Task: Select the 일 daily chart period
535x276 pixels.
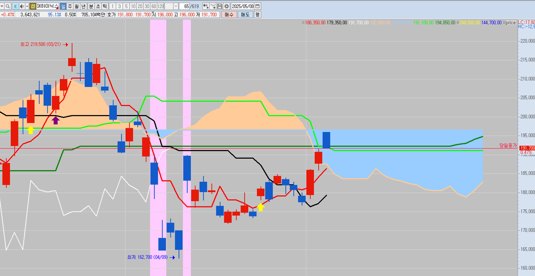Action: coord(63,6)
